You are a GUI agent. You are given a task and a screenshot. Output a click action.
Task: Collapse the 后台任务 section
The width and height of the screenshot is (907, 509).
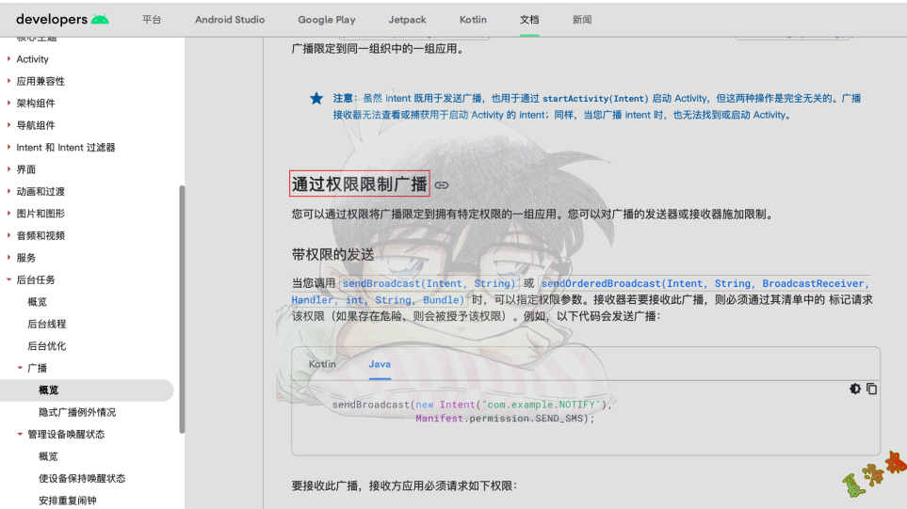(8, 279)
